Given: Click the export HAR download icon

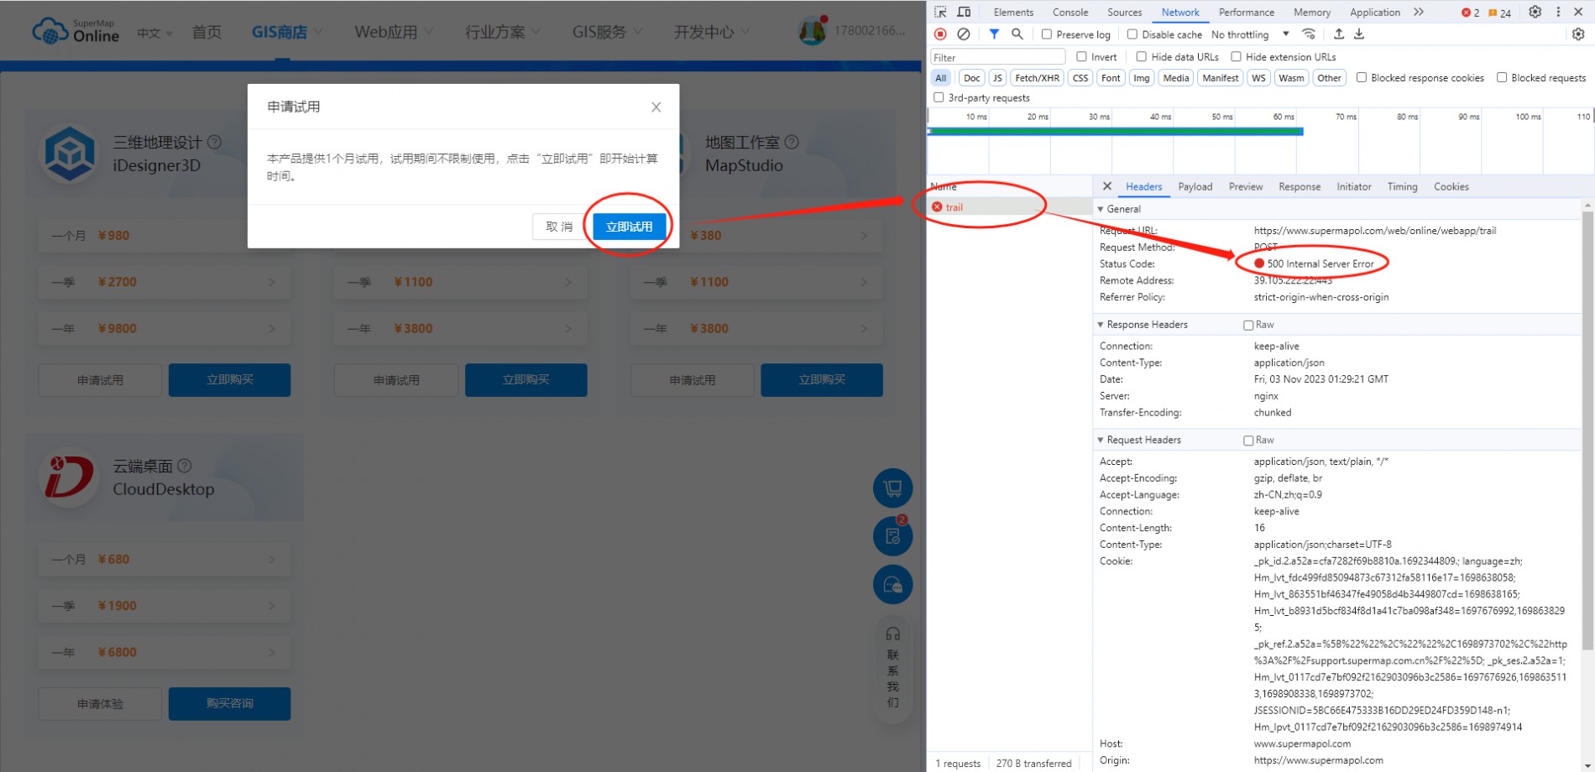Looking at the screenshot, I should point(1359,34).
